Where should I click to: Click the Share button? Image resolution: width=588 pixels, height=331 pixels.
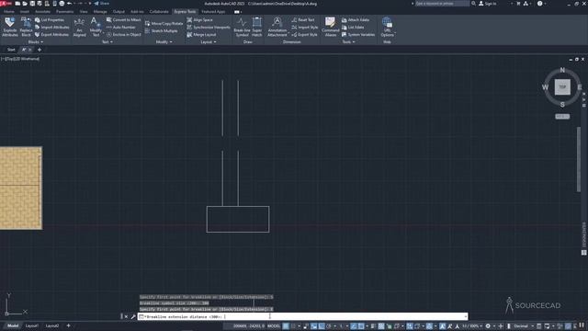[x=102, y=4]
